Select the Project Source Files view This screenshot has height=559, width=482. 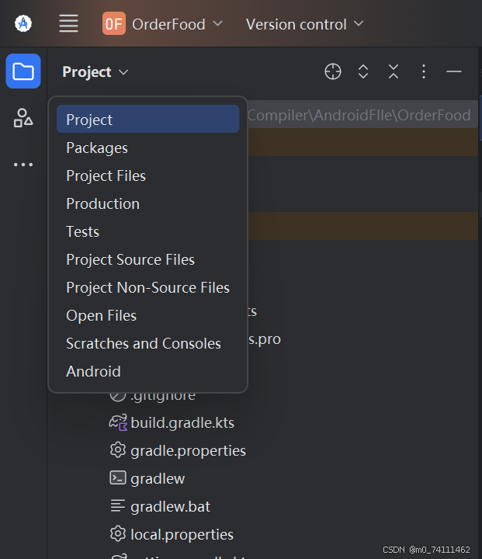[148, 259]
